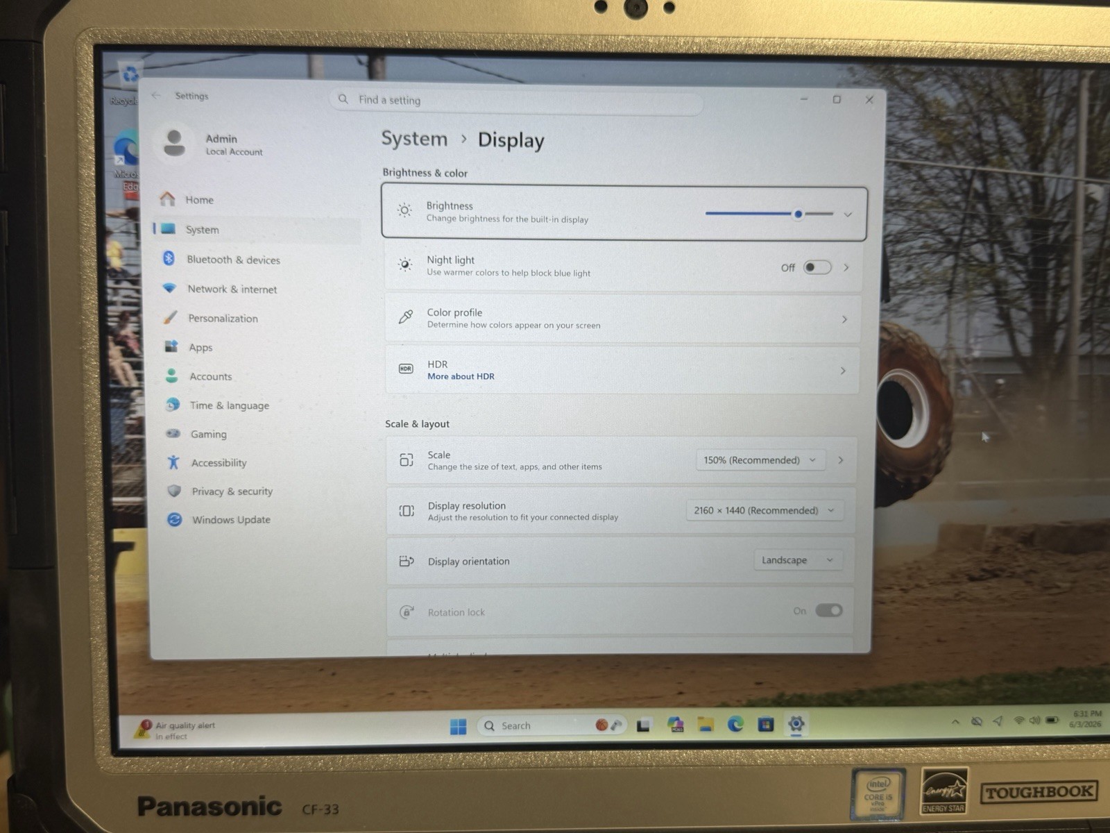Screen dimensions: 1110x833
Task: Click the Admin user avatar
Action: tap(174, 143)
